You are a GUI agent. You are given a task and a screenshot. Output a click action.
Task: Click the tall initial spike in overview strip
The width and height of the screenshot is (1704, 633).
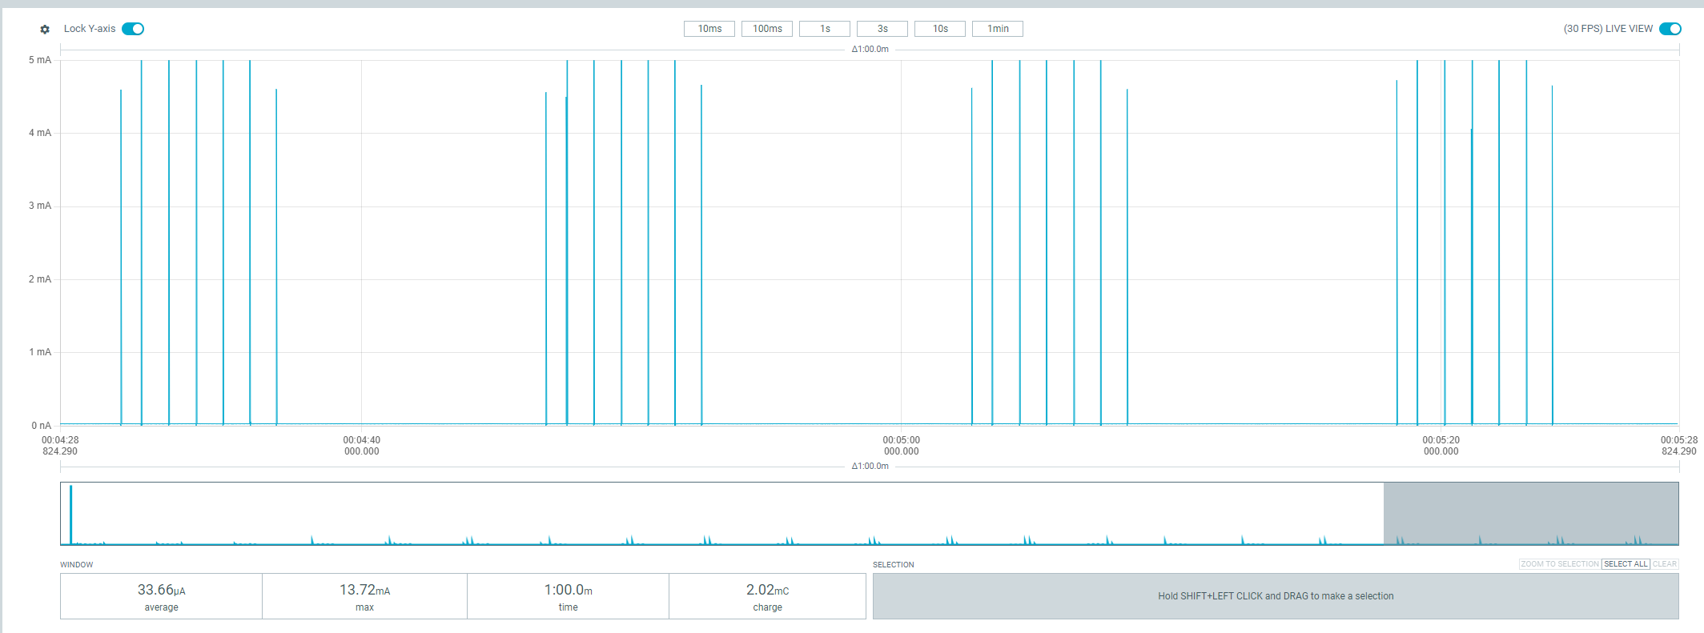click(x=71, y=514)
